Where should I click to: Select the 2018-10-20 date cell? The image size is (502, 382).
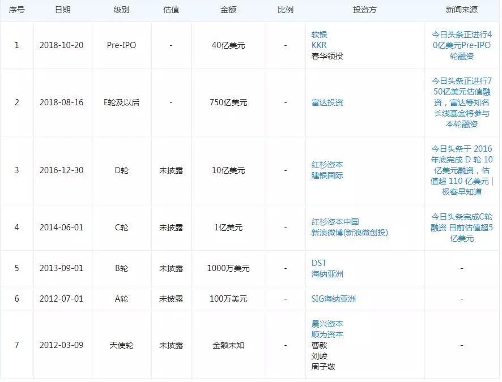(61, 45)
